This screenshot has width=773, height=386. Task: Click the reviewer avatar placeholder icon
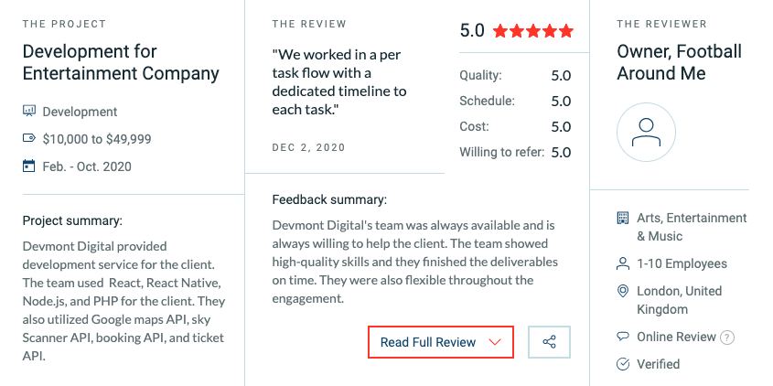pyautogui.click(x=646, y=132)
